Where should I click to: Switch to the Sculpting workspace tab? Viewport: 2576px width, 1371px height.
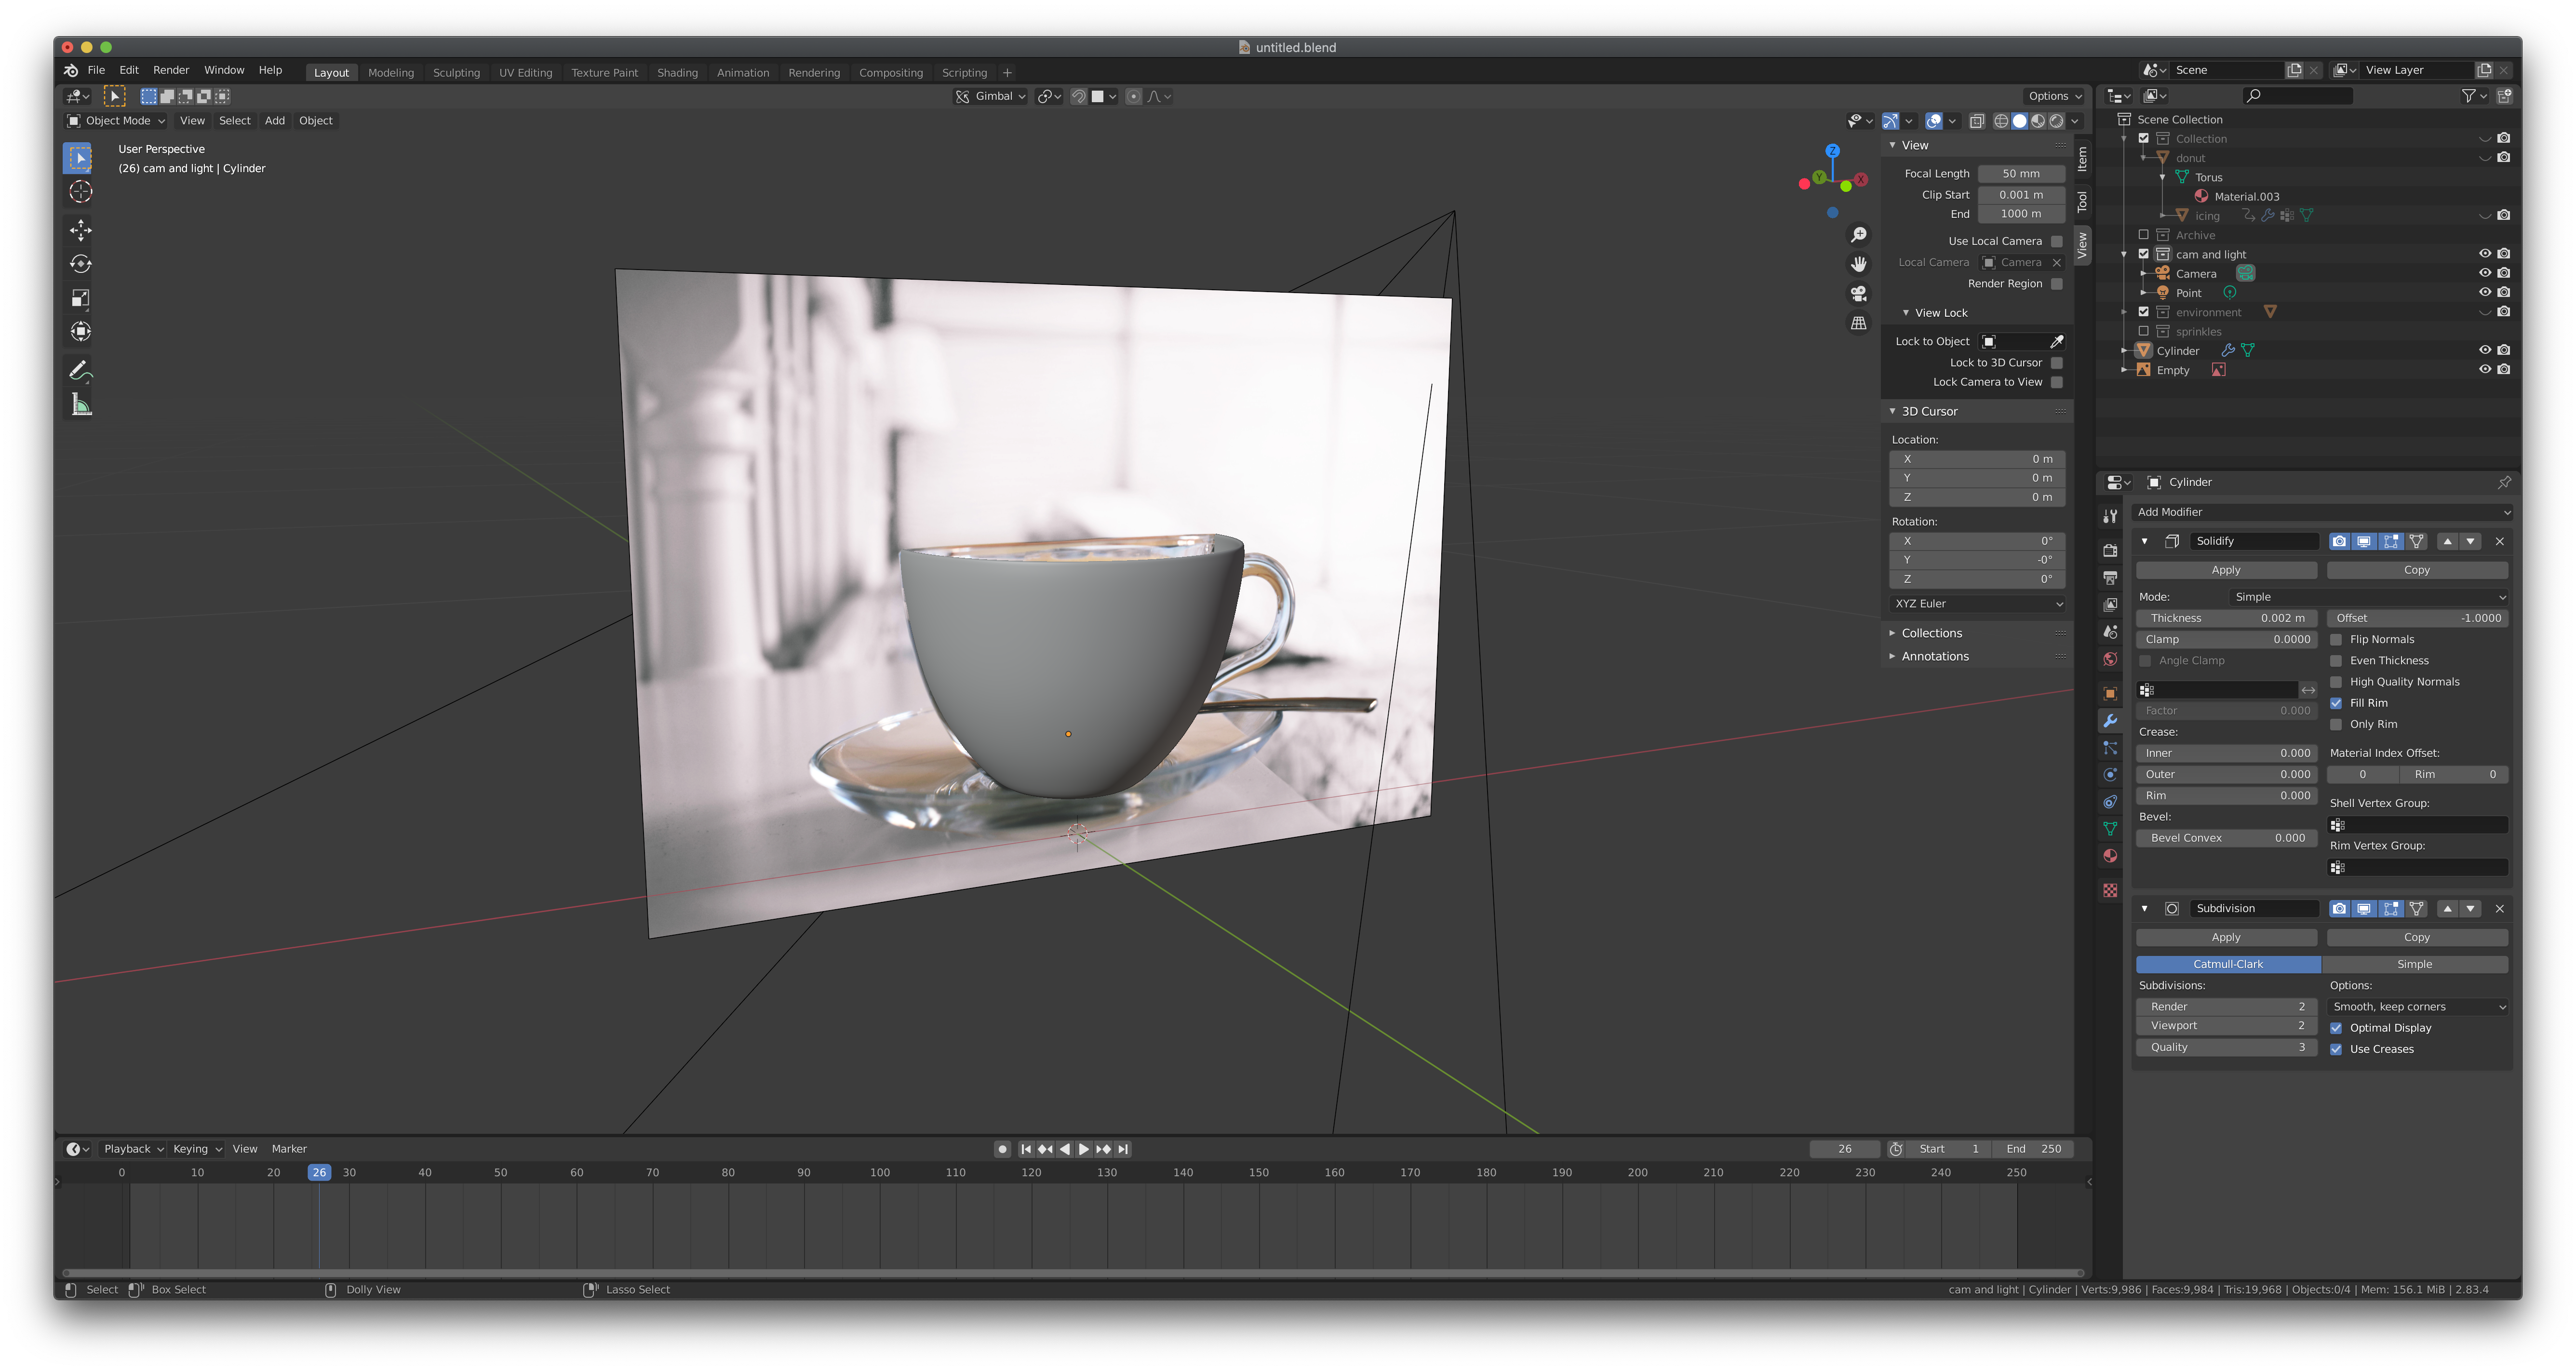click(x=456, y=72)
